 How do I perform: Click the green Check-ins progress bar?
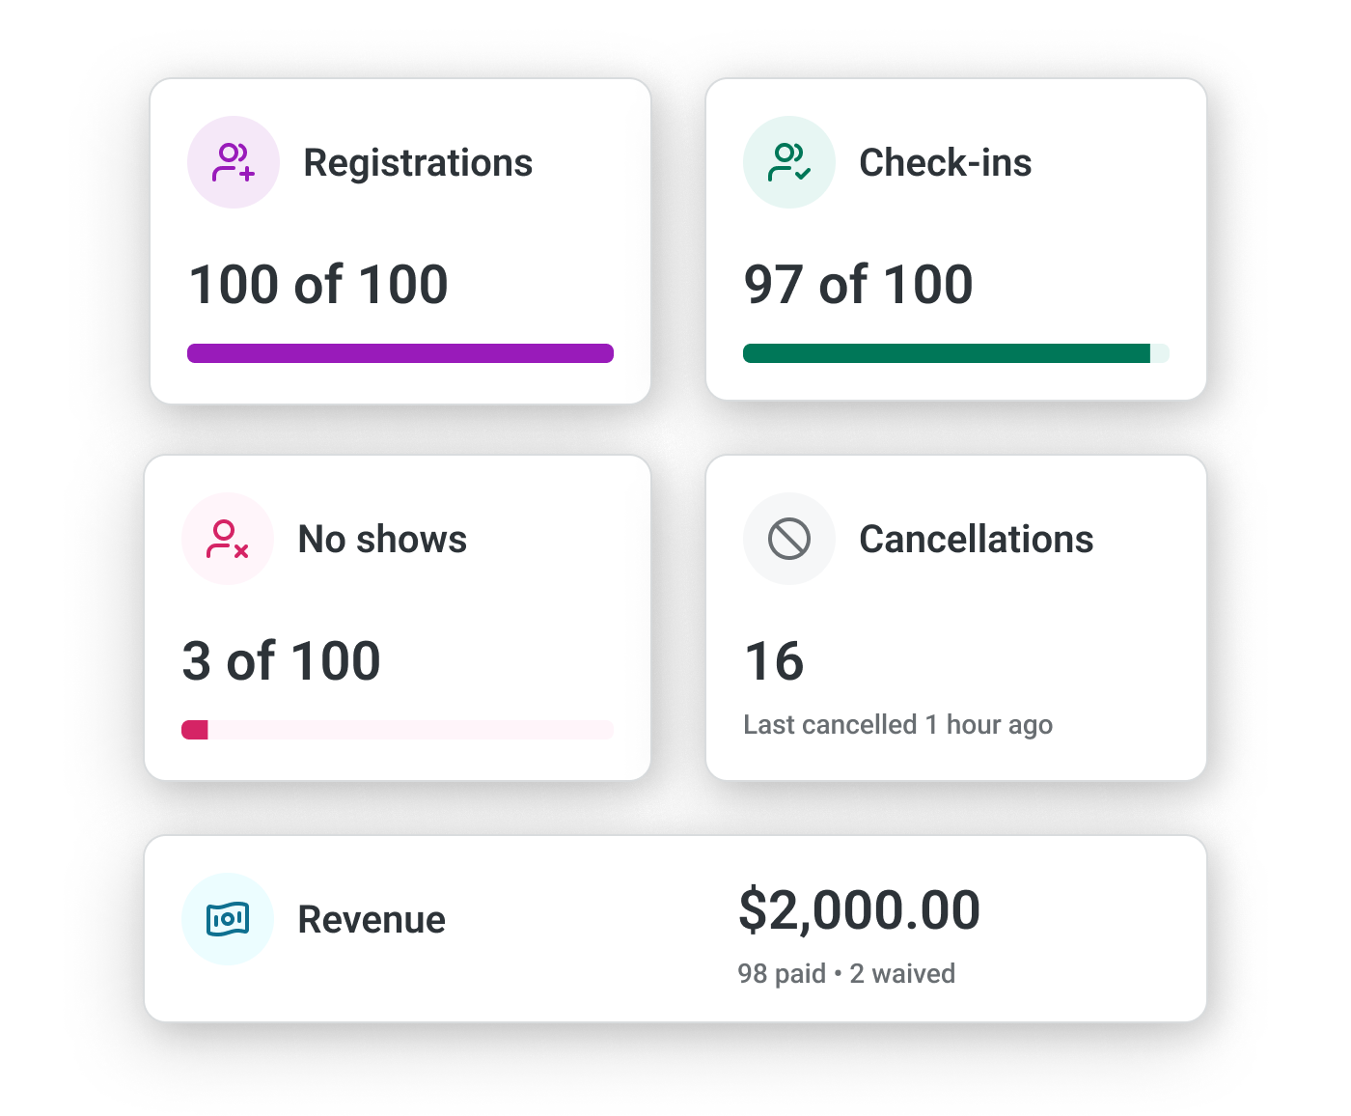[946, 353]
